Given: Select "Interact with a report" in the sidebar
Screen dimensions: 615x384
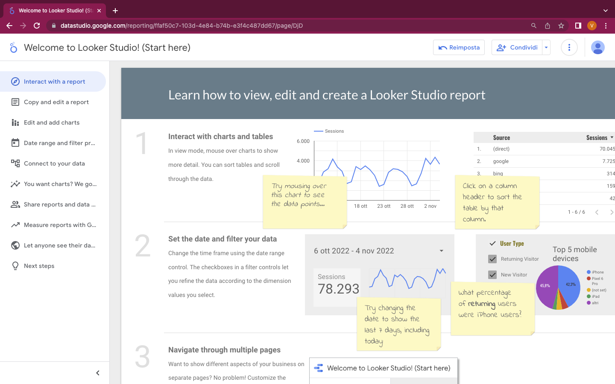Looking at the screenshot, I should [53, 81].
